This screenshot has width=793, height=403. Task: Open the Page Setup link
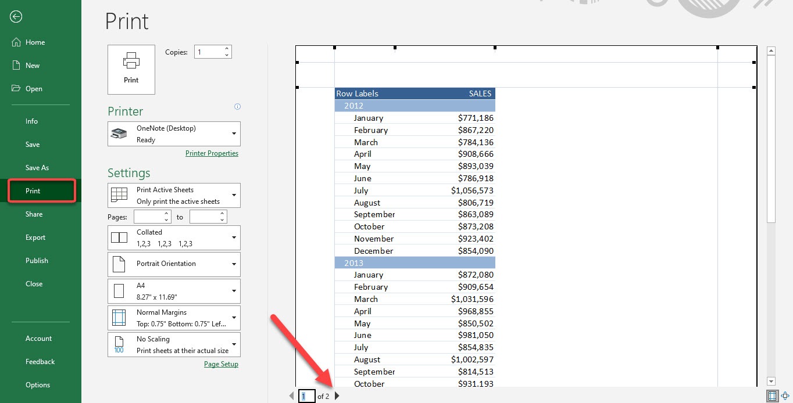pyautogui.click(x=221, y=364)
